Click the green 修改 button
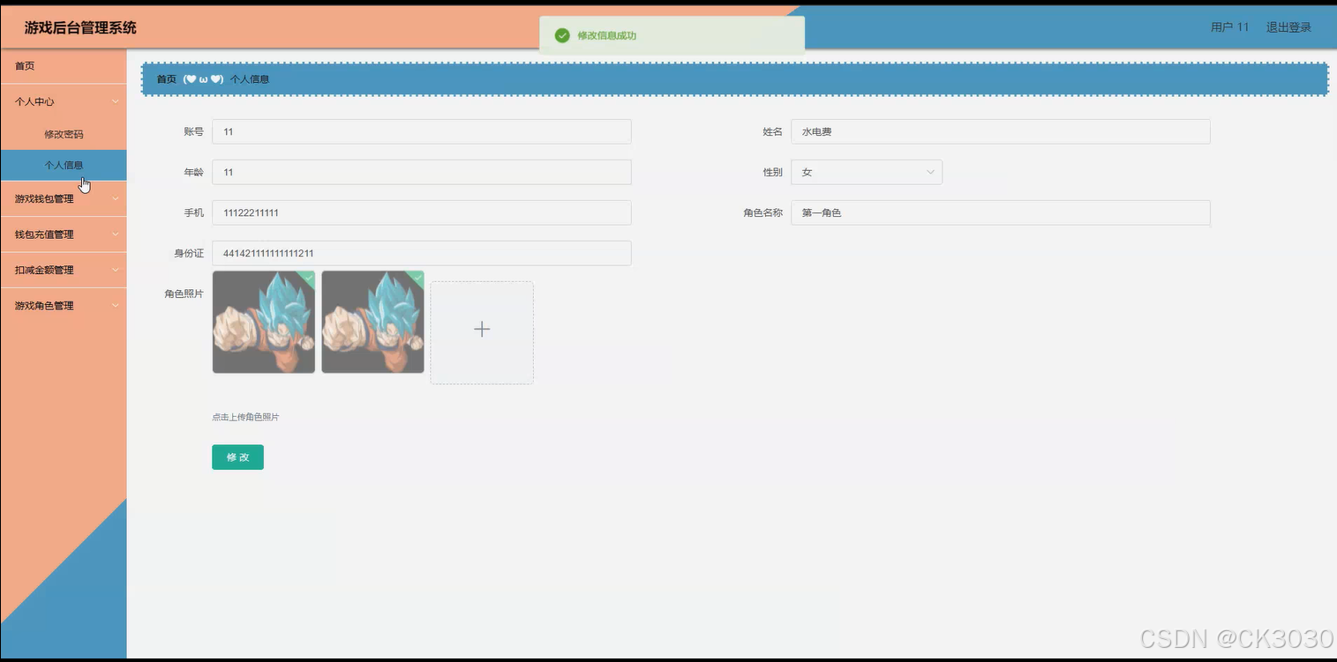Screen dimensions: 1337x662 coord(237,457)
